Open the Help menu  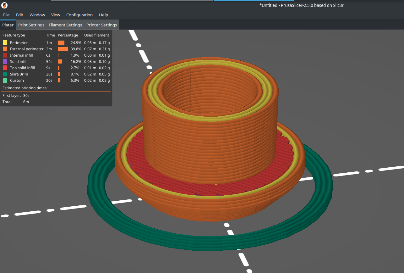(103, 15)
